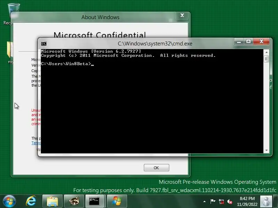Open the raccoon app taskbar icon
The width and height of the screenshot is (278, 208).
click(x=74, y=201)
